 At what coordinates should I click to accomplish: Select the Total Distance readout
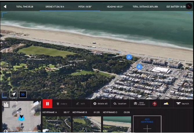(x=145, y=7)
